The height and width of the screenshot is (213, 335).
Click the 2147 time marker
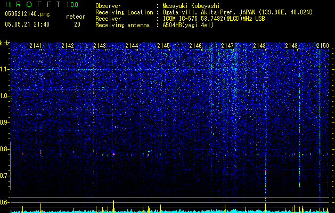[x=227, y=45]
